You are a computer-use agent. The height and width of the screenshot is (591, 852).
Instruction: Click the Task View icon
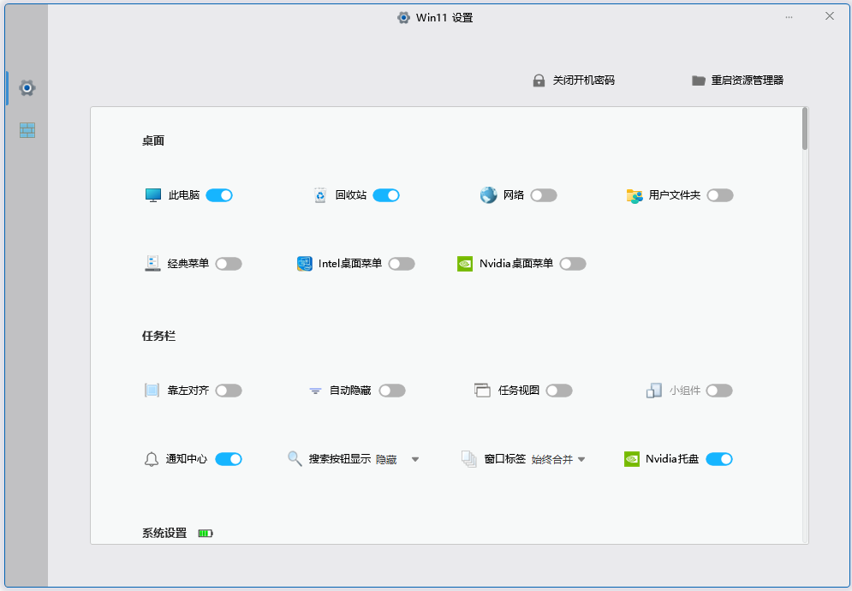pyautogui.click(x=482, y=391)
